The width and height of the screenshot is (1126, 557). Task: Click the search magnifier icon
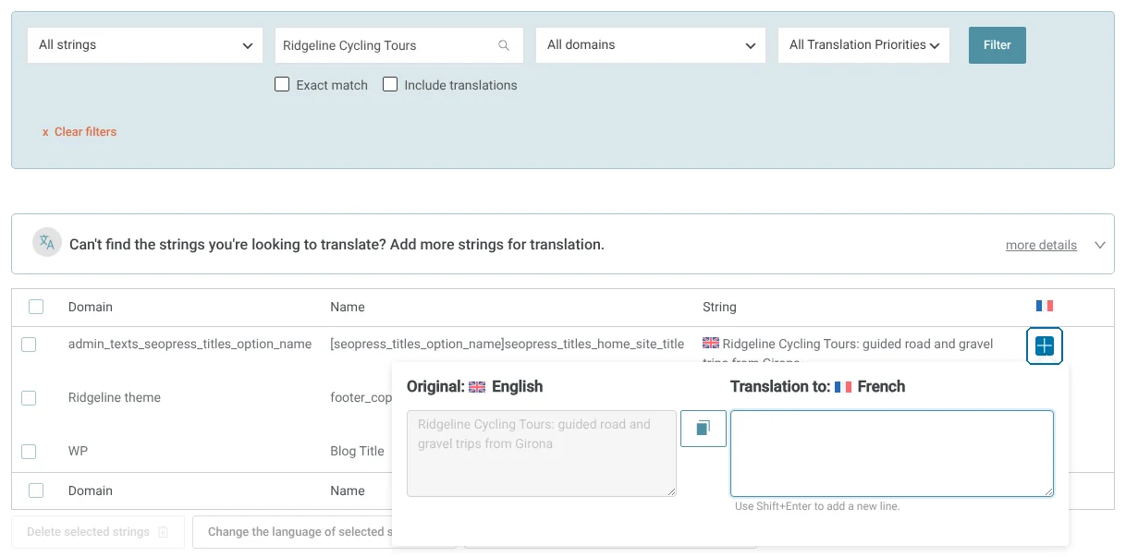pos(504,45)
